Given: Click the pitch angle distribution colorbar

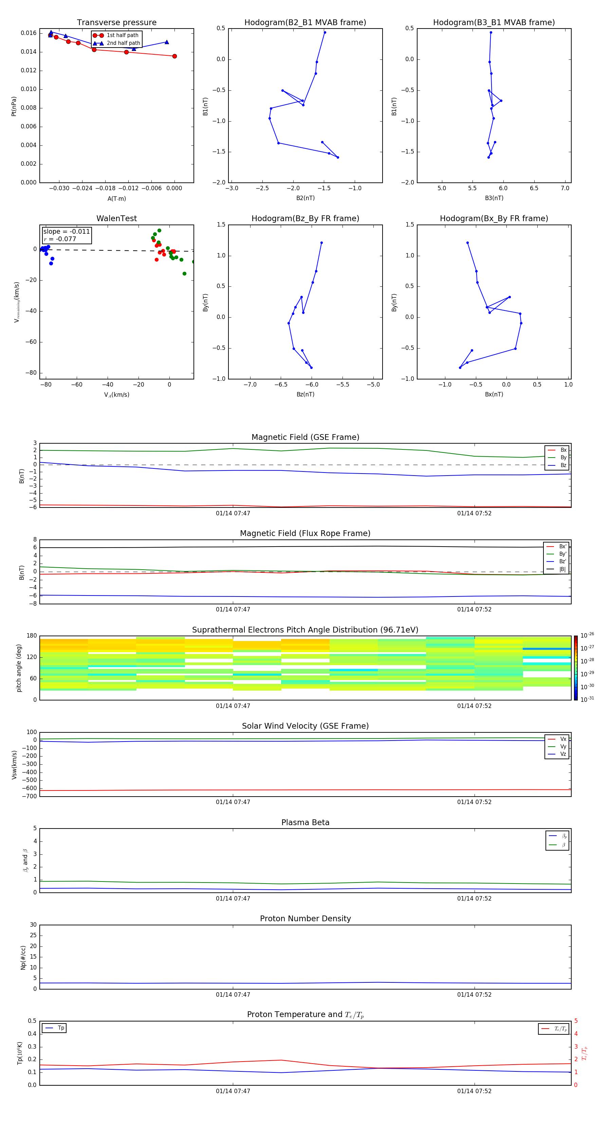Looking at the screenshot, I should point(576,668).
